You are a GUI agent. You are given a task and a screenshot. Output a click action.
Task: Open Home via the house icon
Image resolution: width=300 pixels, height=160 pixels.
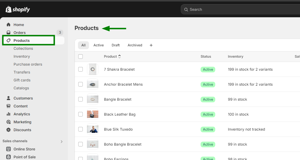(8, 25)
